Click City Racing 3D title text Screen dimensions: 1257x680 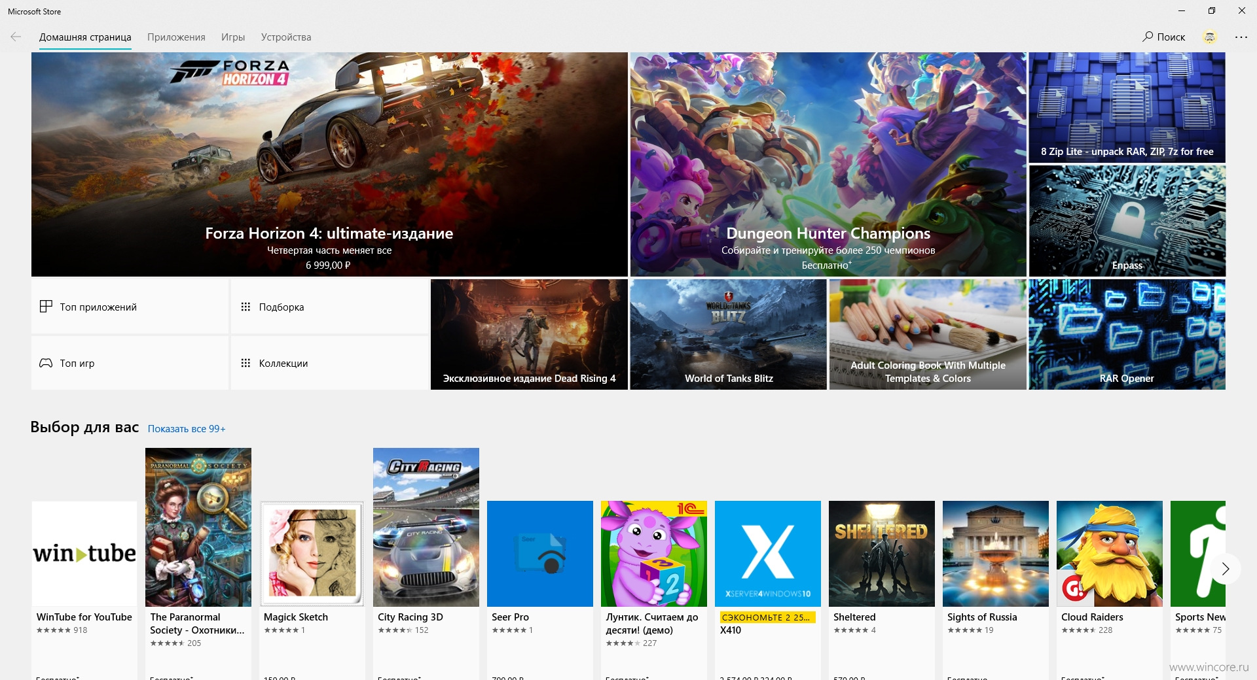point(410,617)
